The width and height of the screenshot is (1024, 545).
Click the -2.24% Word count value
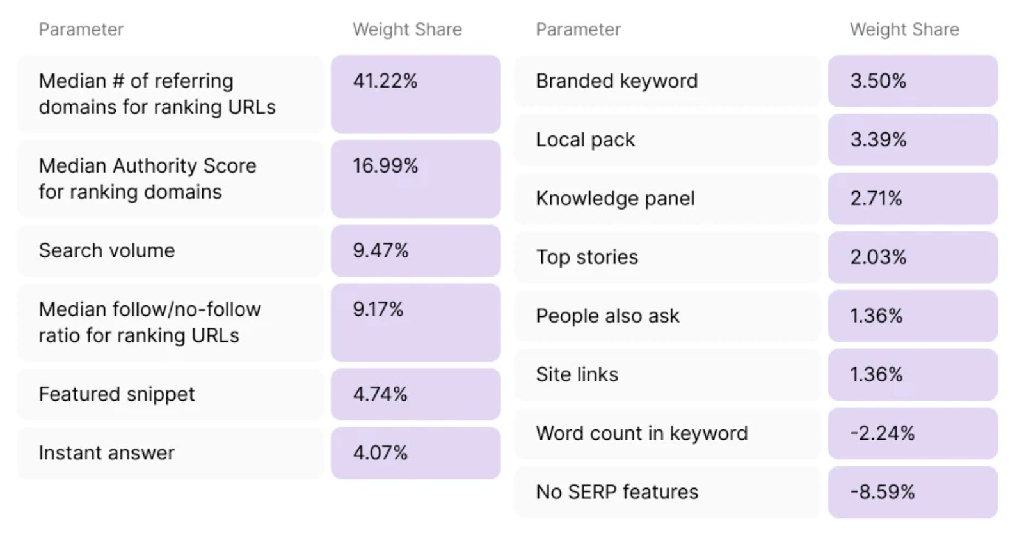[x=913, y=434]
